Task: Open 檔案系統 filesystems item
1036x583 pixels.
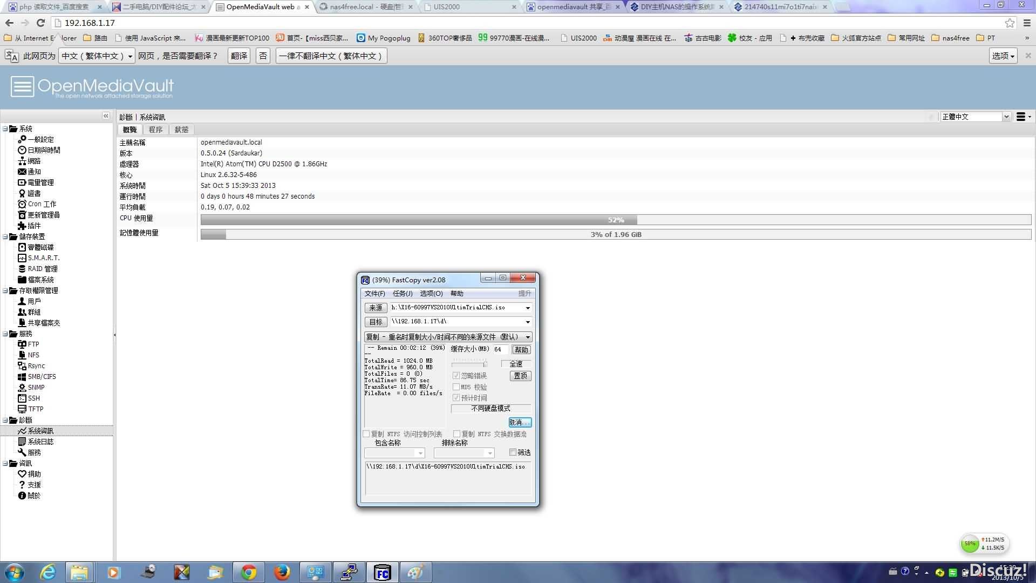Action: coord(36,280)
